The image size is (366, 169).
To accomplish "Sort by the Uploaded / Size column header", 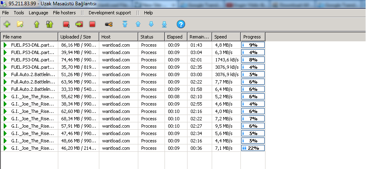I will tap(79, 37).
